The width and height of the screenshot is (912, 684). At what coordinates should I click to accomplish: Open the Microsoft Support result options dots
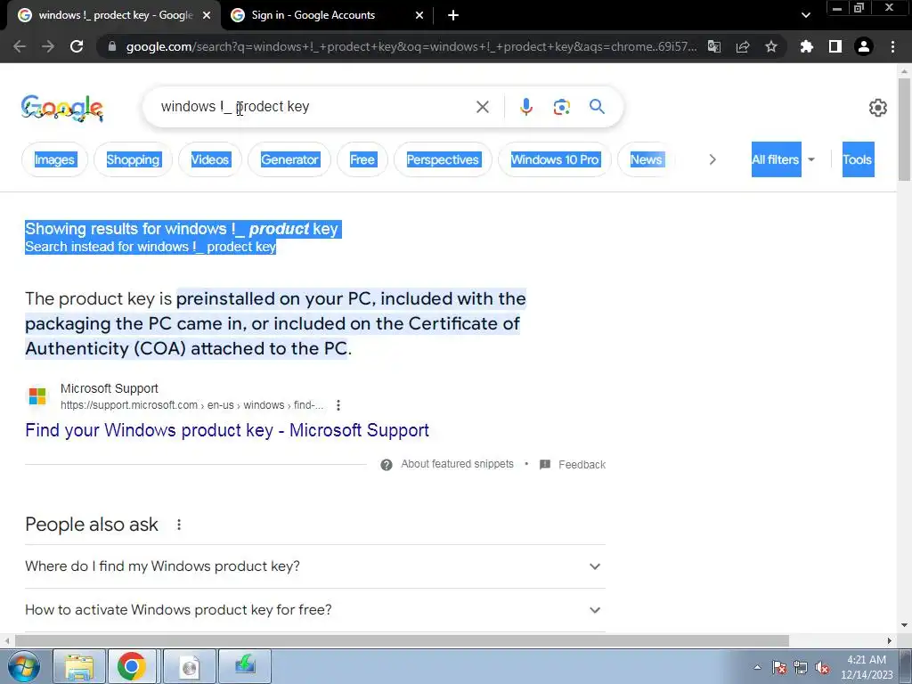pos(338,405)
